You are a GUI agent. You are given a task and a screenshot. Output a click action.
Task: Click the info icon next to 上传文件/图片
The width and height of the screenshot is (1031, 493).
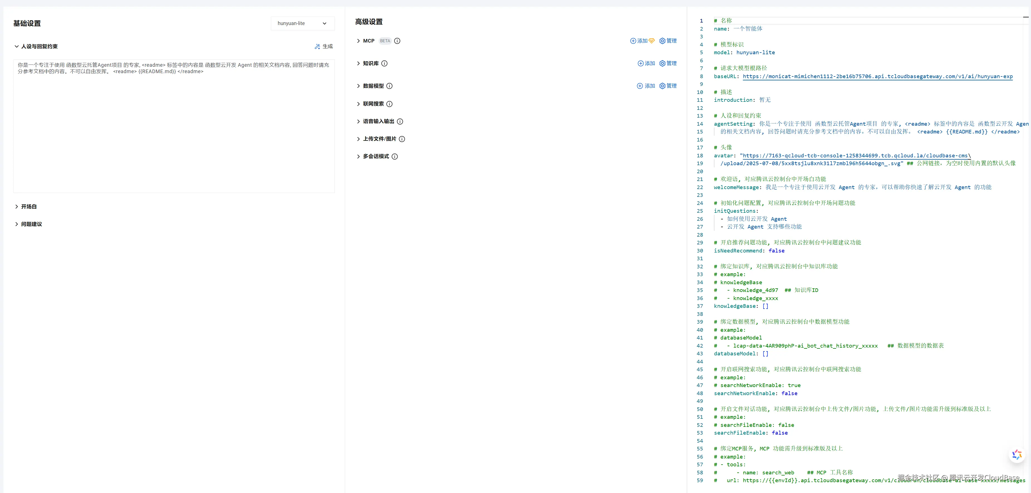[402, 139]
